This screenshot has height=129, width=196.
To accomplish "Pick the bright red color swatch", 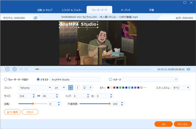I will [x=114, y=88].
